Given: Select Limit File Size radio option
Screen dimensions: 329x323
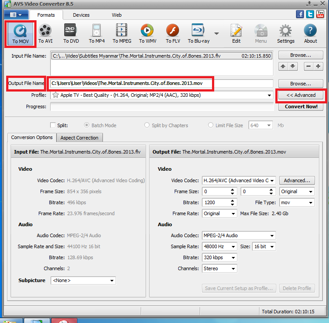Looking at the screenshot, I should coord(210,125).
